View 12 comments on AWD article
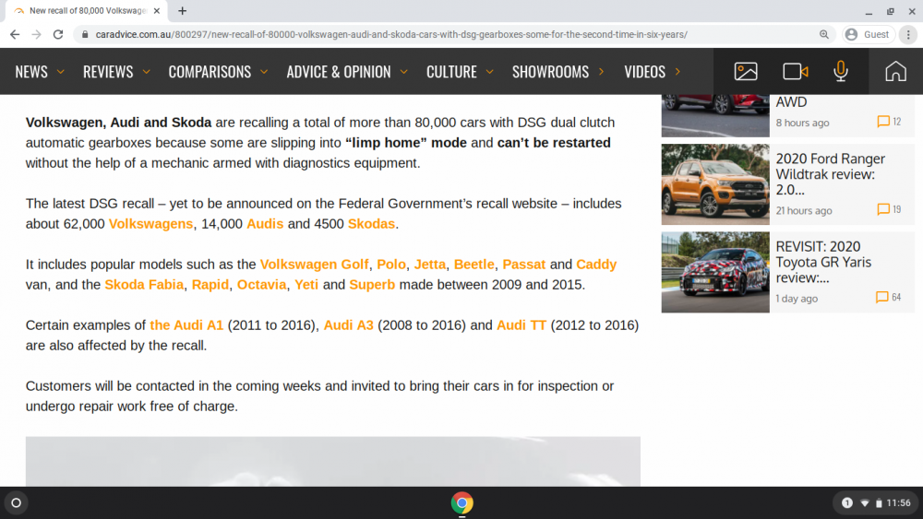 [889, 122]
